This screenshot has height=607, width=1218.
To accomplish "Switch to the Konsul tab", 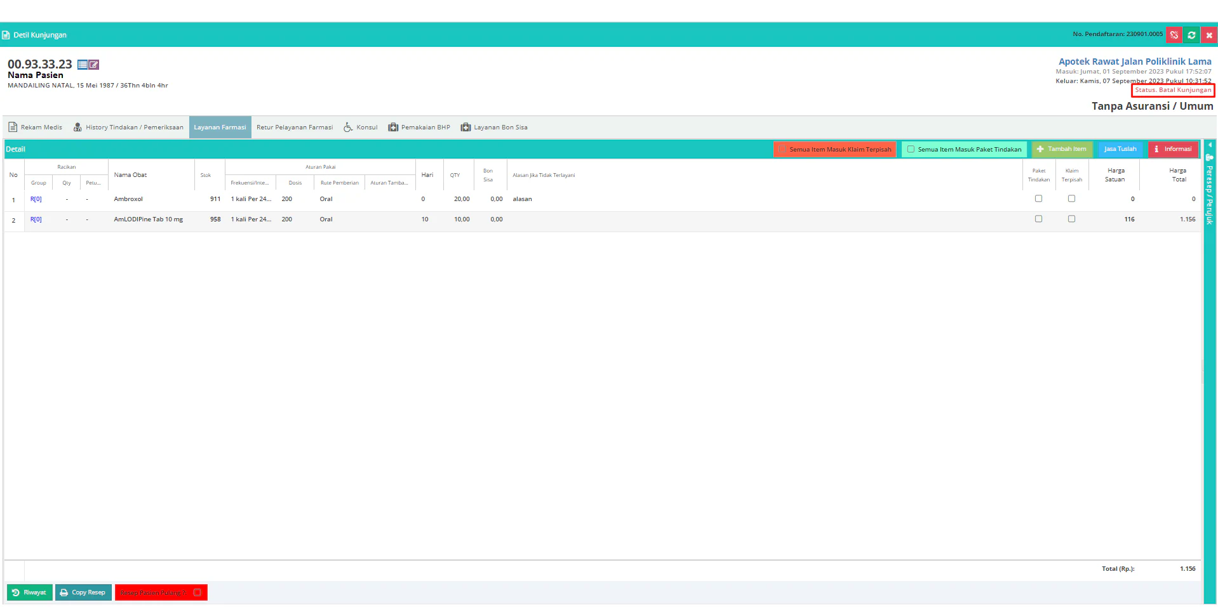I will (361, 127).
